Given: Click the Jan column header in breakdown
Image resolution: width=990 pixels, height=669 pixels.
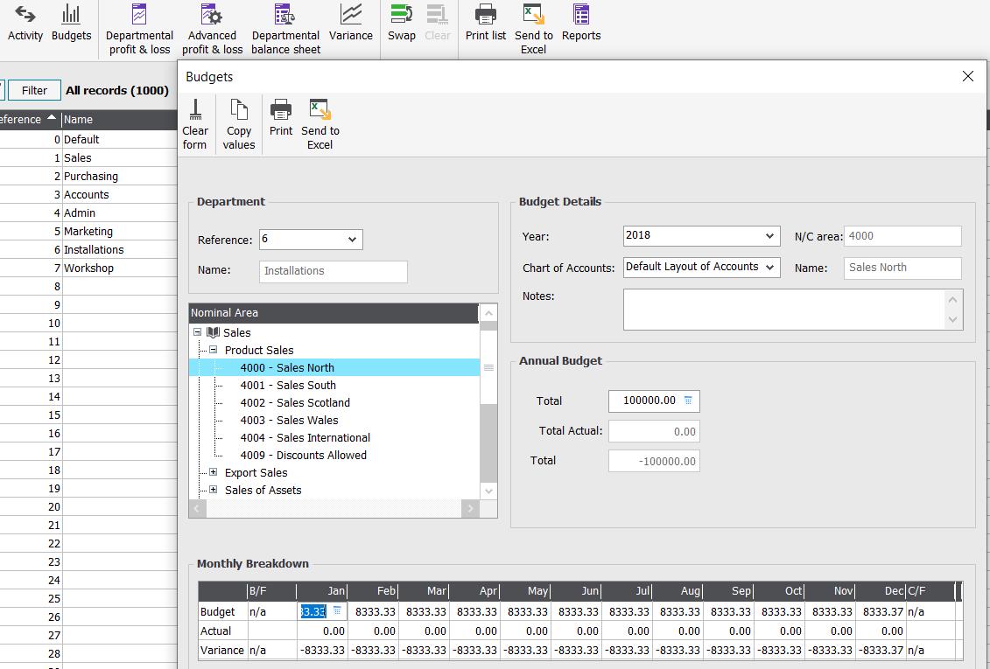Looking at the screenshot, I should 322,591.
